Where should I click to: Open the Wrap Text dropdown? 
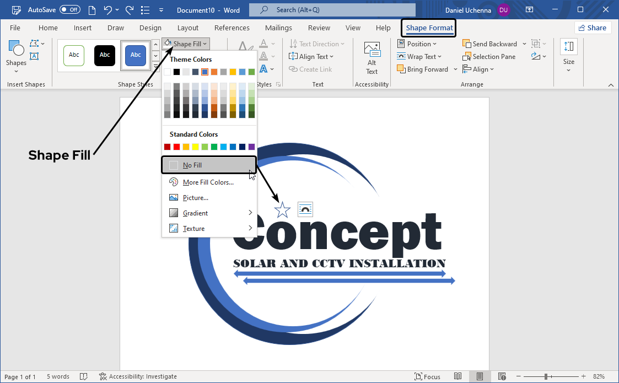click(x=420, y=56)
